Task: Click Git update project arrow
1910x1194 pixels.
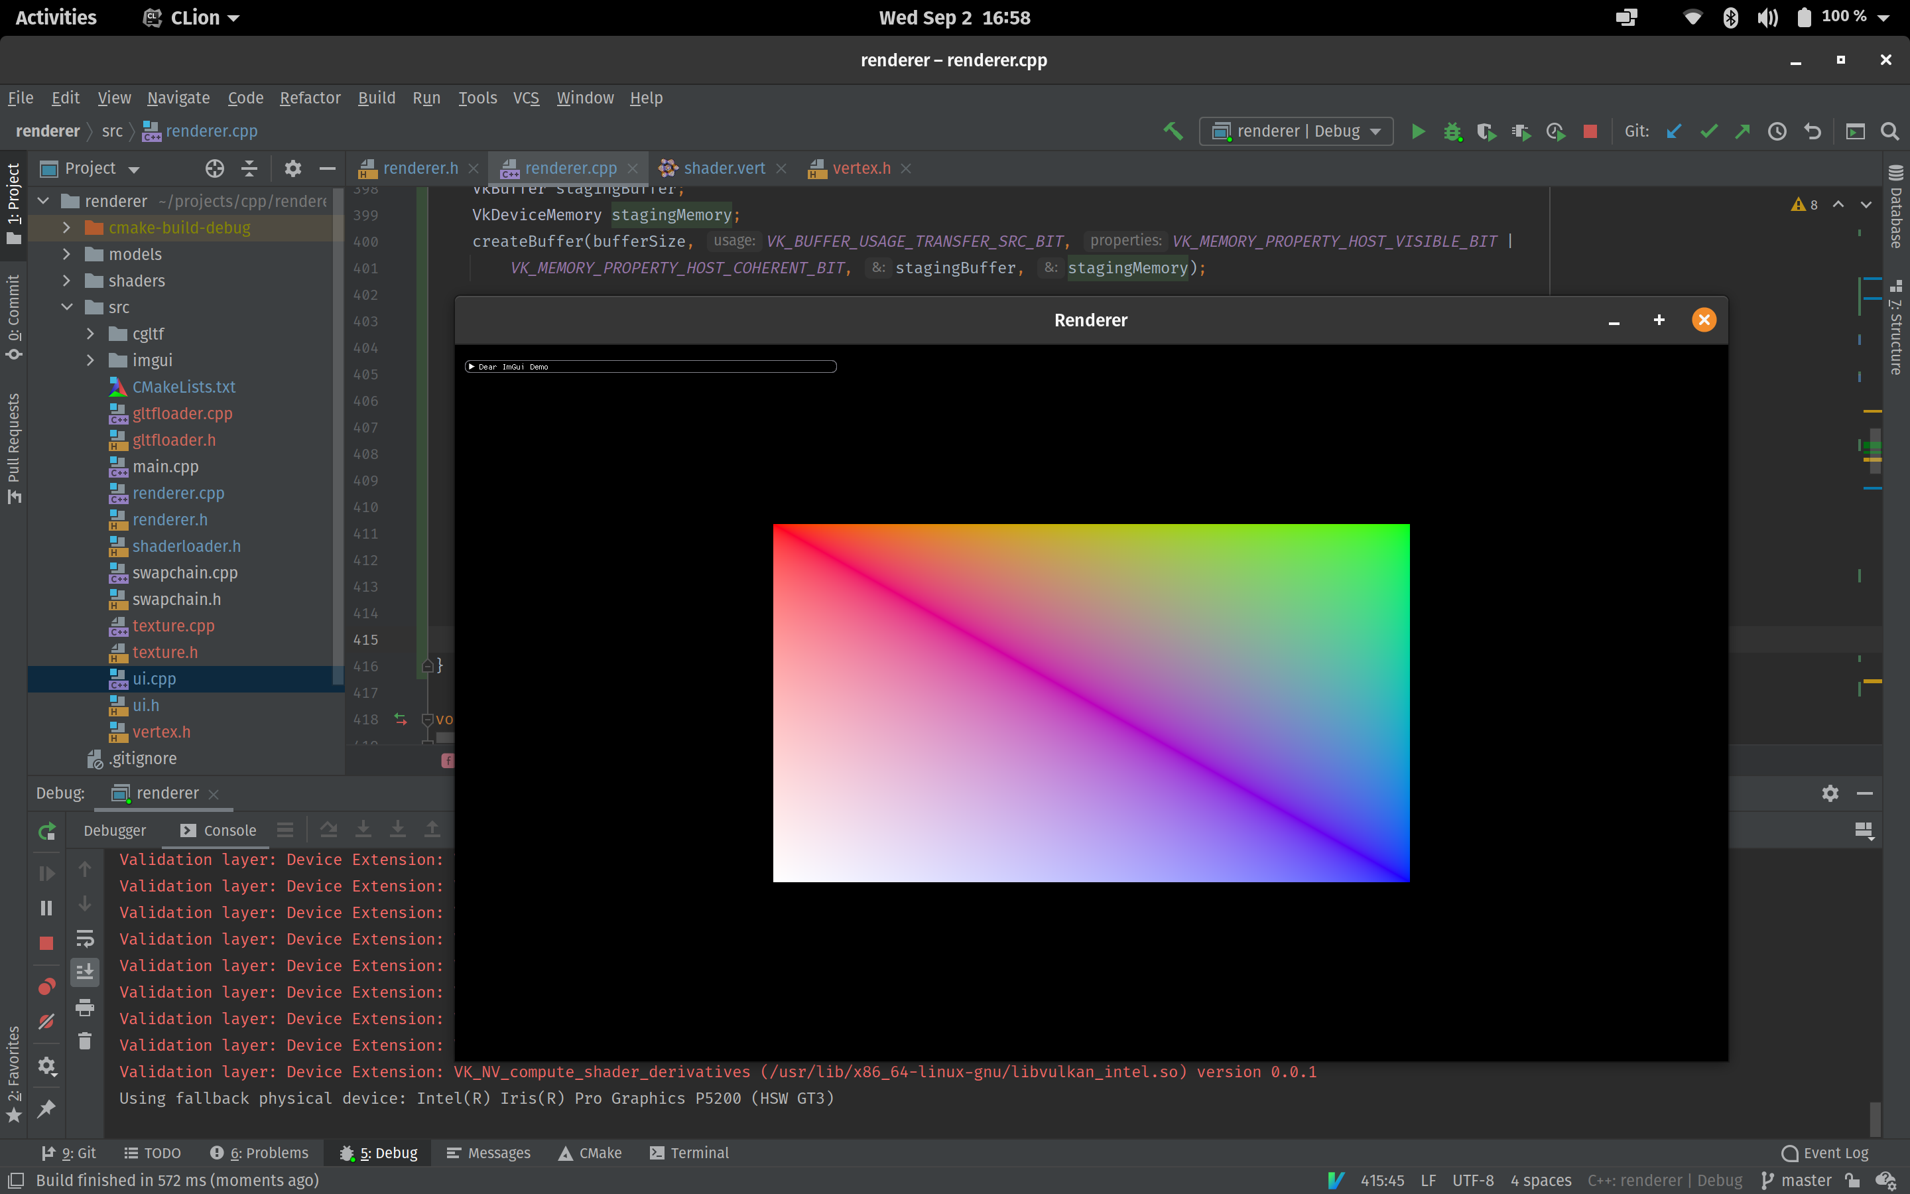Action: (x=1673, y=131)
